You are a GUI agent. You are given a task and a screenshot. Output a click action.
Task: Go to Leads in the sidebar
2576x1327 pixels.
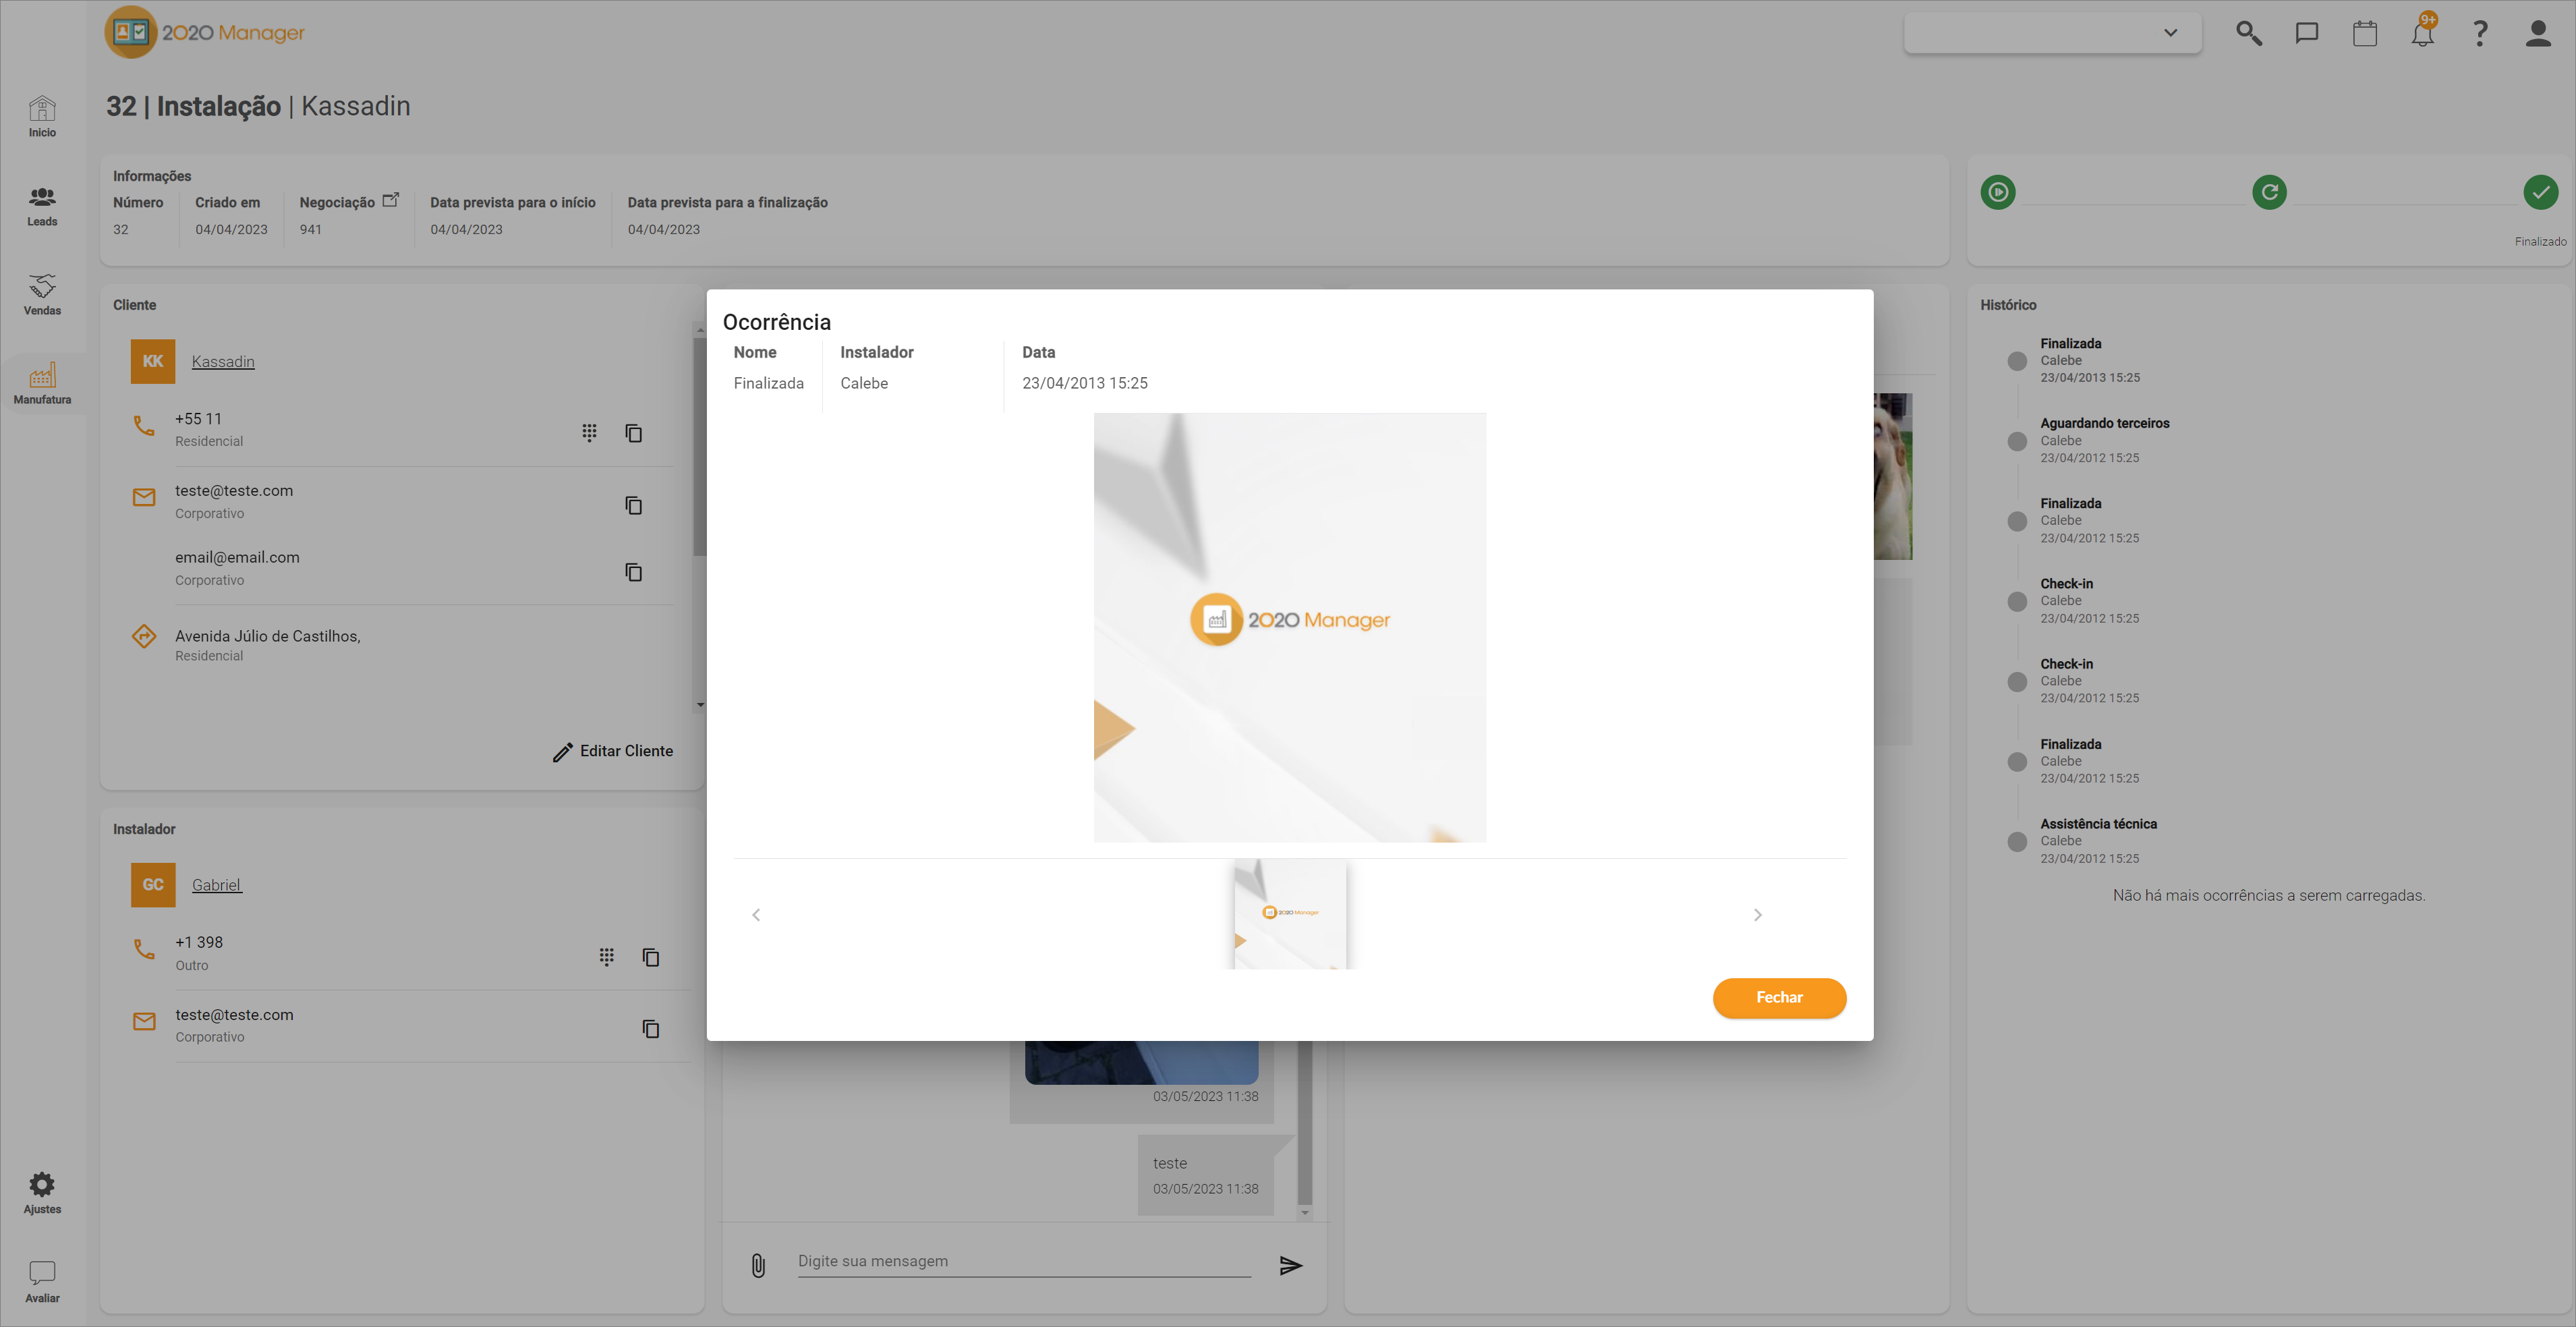click(42, 206)
